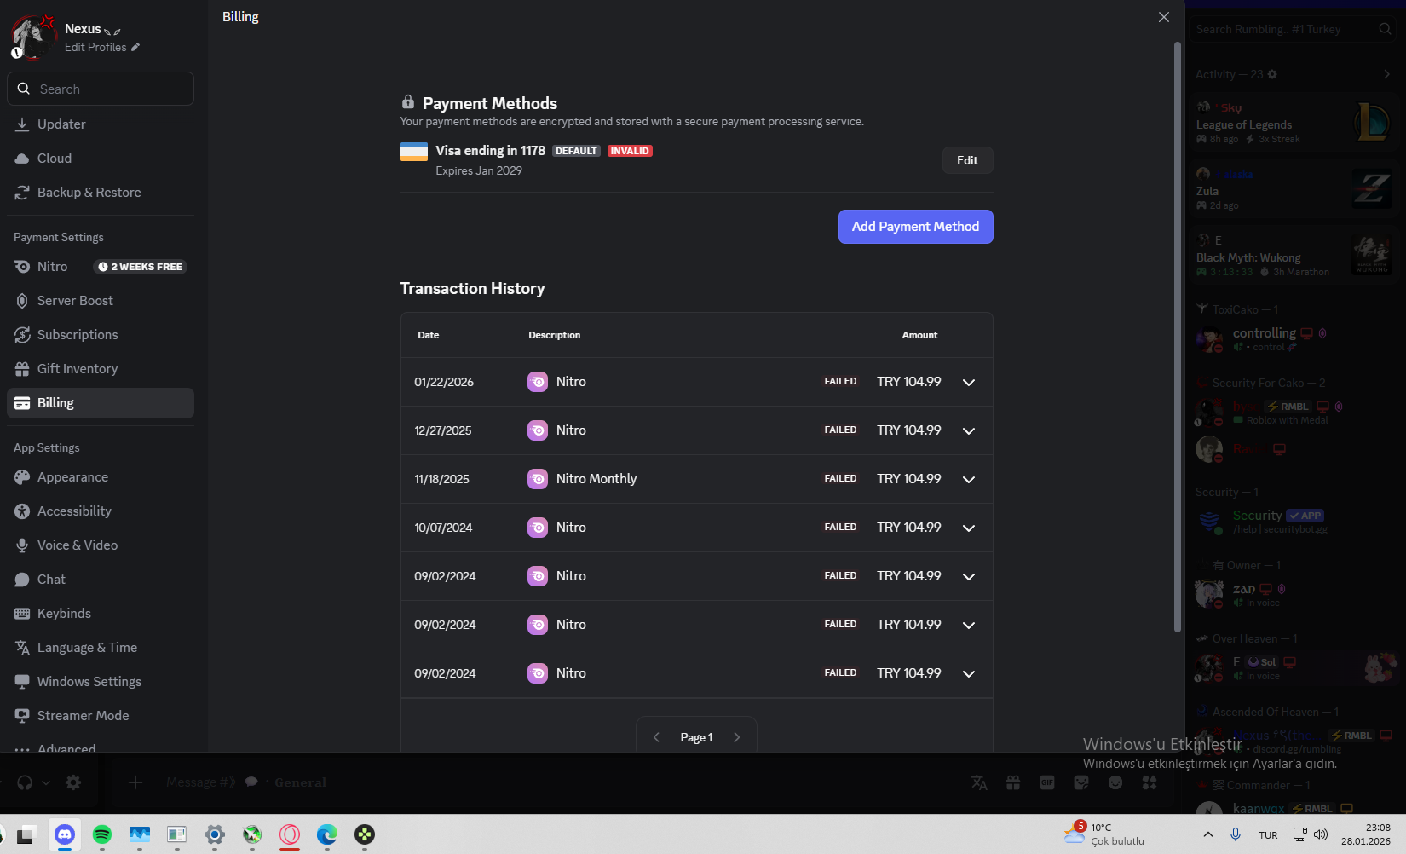Click the Server Boost gem icon

[x=22, y=301]
